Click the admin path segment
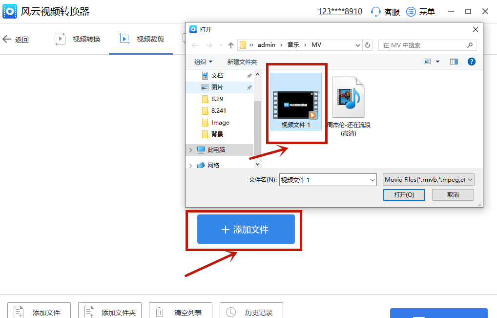Screen dimensions: 497x318 click(266, 45)
